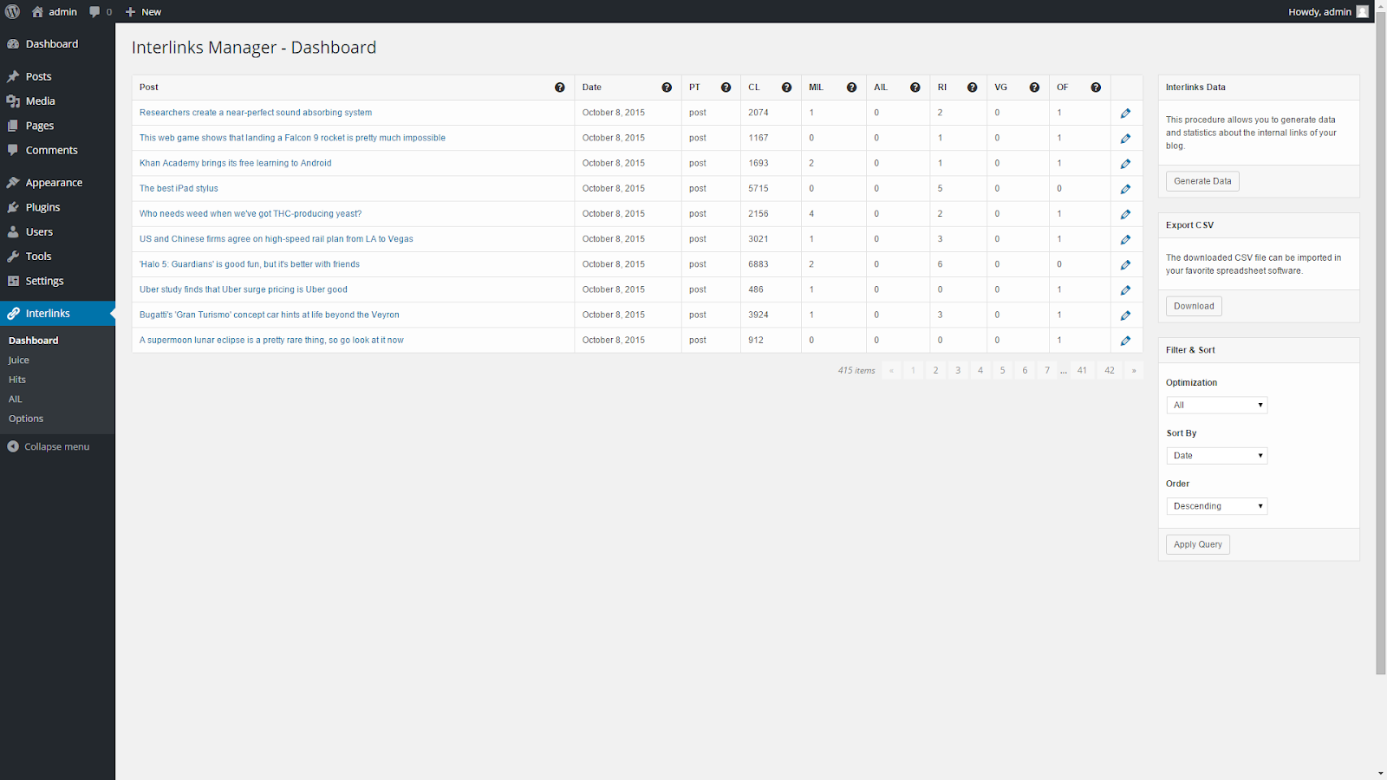This screenshot has height=780, width=1387.
Task: Open the New content menu in admin bar
Action: click(x=143, y=11)
